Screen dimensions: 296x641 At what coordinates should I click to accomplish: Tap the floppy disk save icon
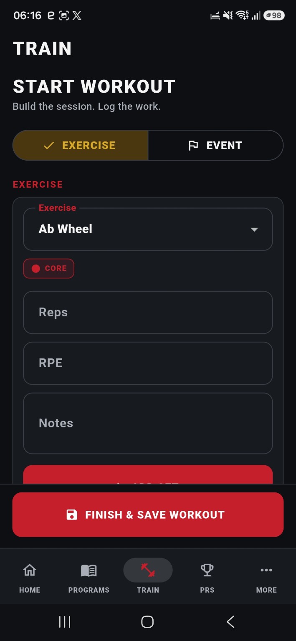(72, 515)
